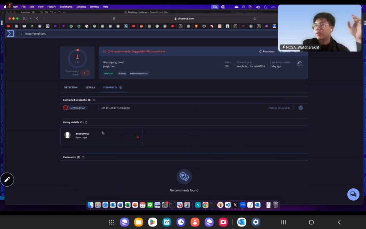Click the external-resources tag

click(139, 74)
